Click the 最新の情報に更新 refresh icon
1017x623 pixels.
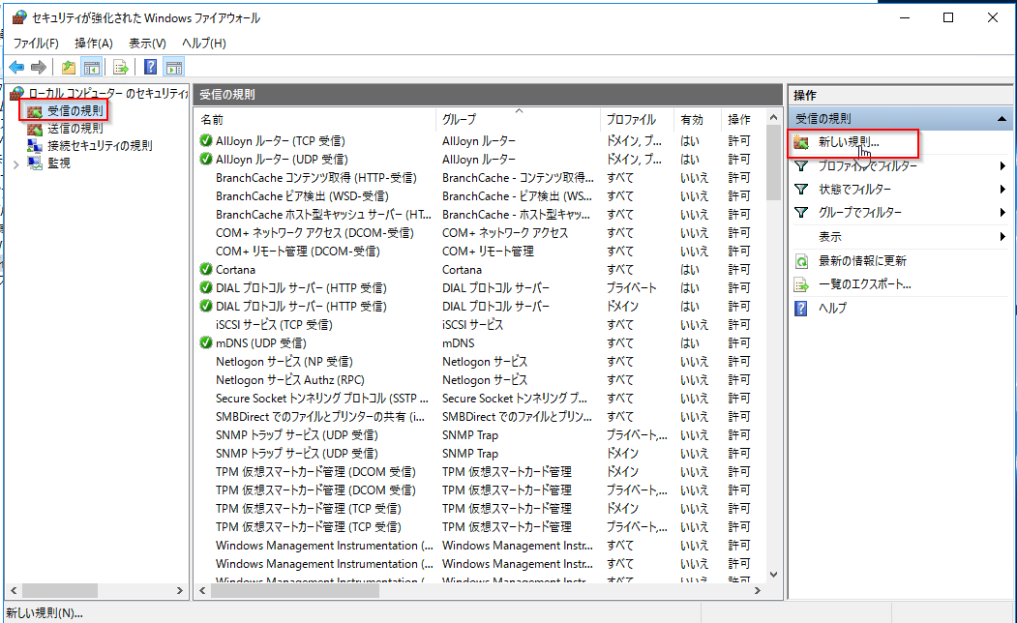point(801,261)
